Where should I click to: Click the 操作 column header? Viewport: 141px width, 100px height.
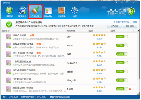[122, 31]
